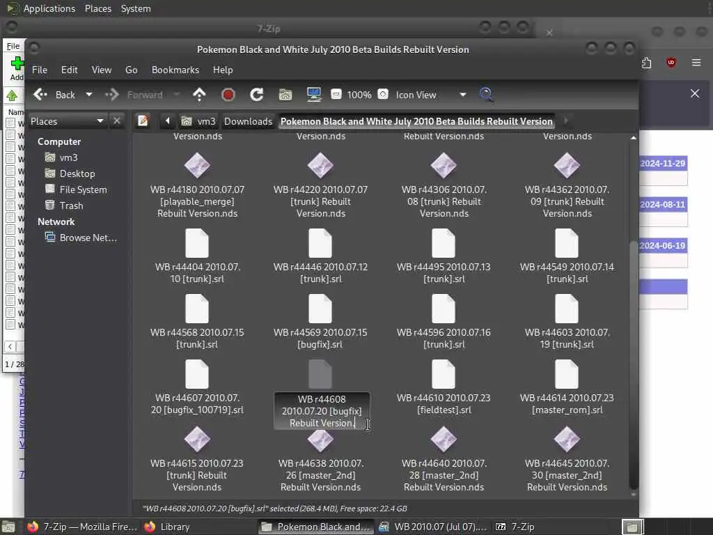
Task: Open the Applications menu in top panel
Action: point(49,8)
